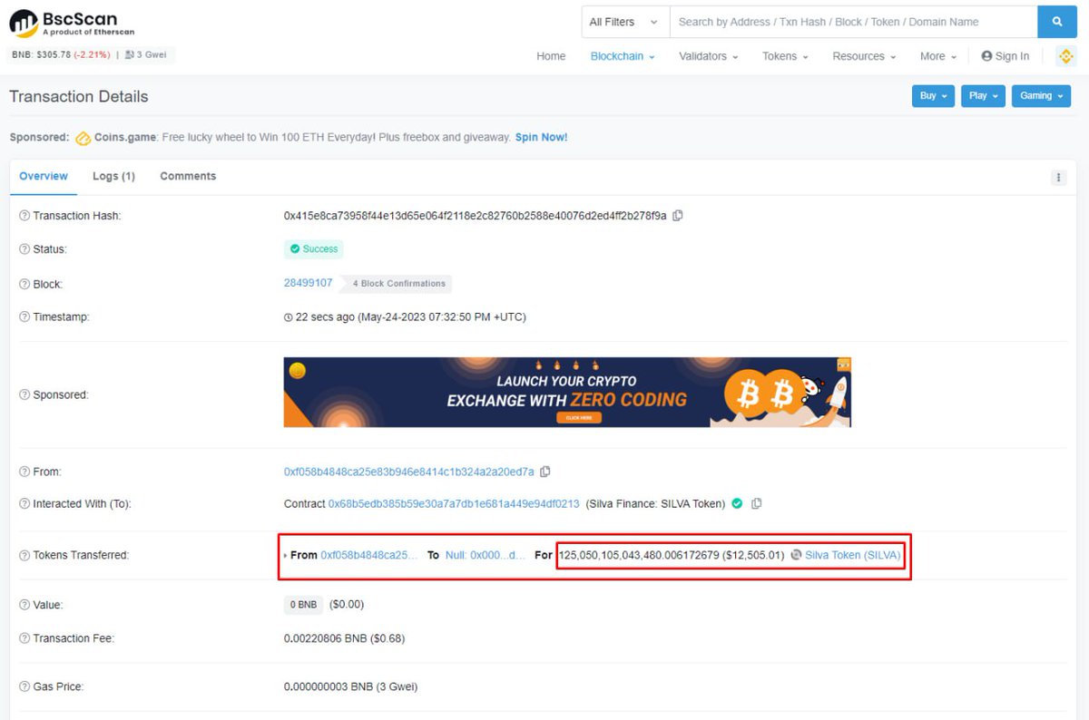The width and height of the screenshot is (1089, 720).
Task: Copy the From address
Action: (545, 472)
